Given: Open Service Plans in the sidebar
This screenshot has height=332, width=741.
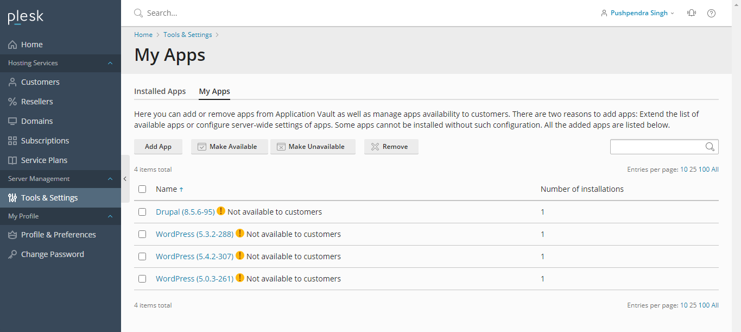Looking at the screenshot, I should point(60,160).
